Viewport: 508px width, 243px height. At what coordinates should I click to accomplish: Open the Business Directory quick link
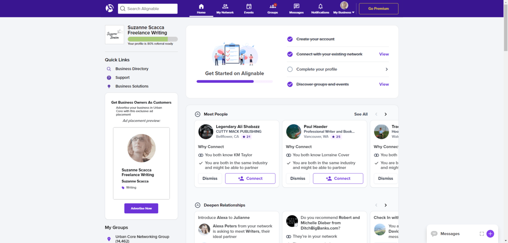[x=132, y=69]
